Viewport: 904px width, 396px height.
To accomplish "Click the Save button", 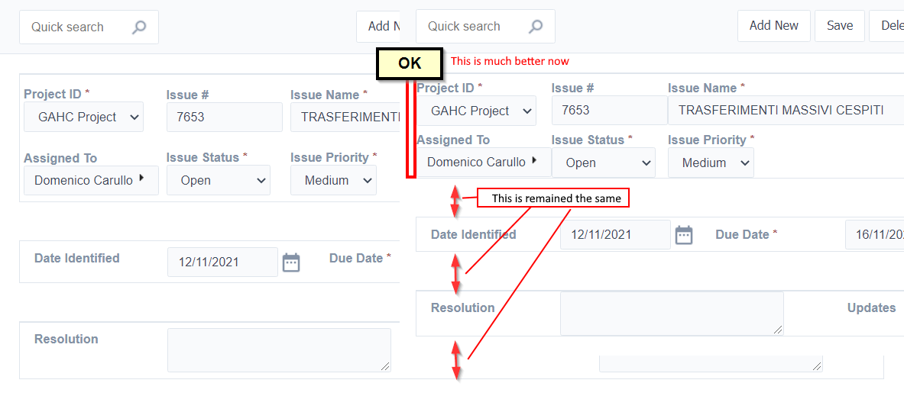I will click(839, 26).
